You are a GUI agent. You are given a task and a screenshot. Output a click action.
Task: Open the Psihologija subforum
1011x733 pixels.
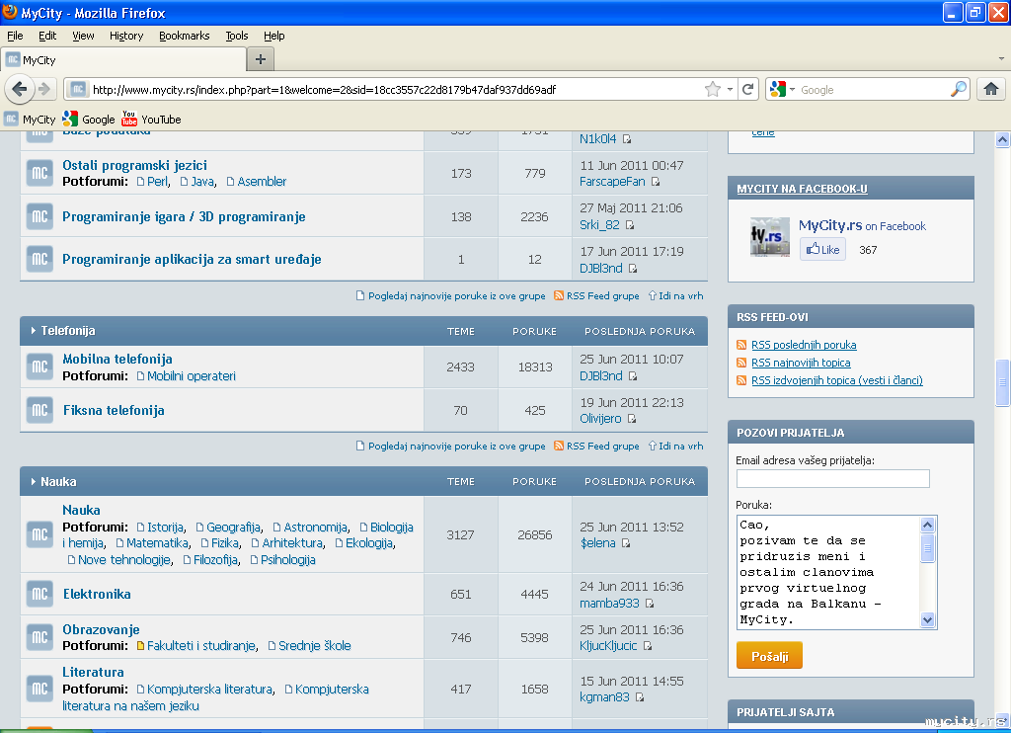tap(287, 559)
